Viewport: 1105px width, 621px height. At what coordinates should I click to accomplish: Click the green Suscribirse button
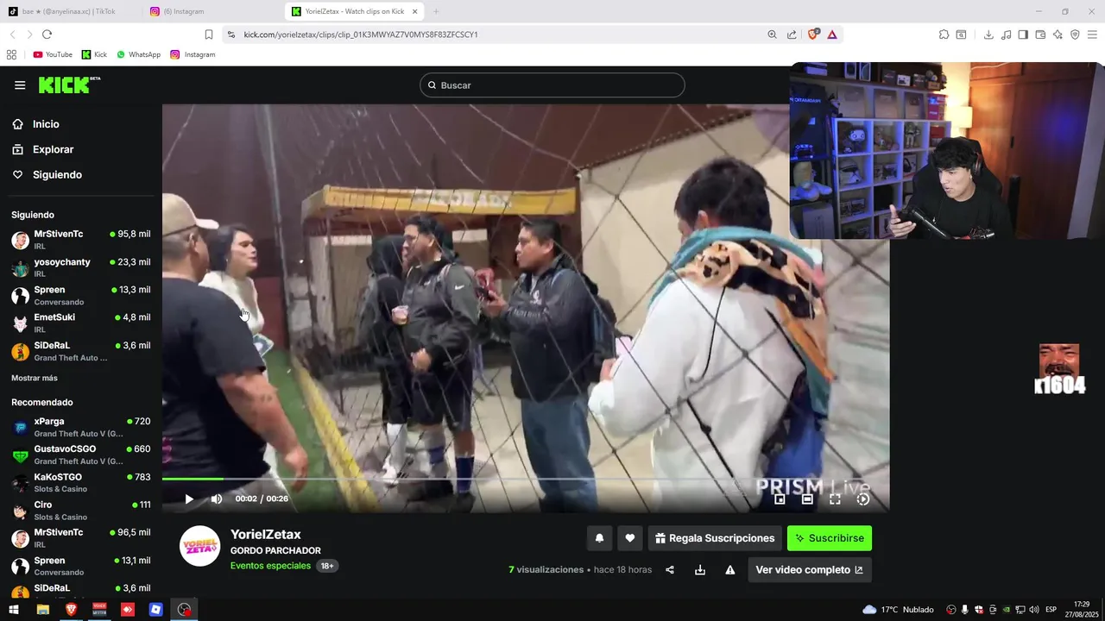coord(830,538)
